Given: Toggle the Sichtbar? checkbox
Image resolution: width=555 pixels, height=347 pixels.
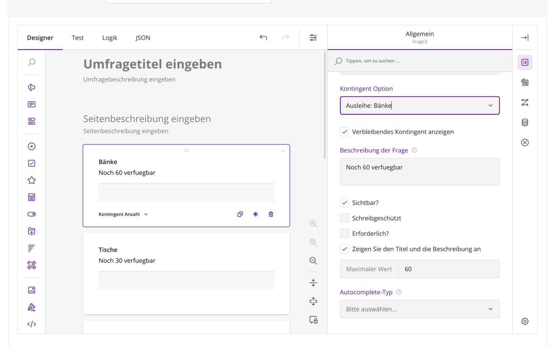Looking at the screenshot, I should click(x=344, y=203).
